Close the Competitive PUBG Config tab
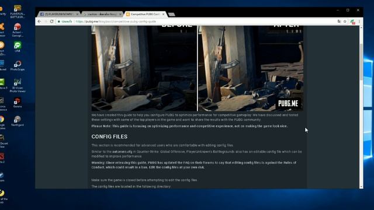The height and width of the screenshot is (210, 374). click(x=163, y=14)
